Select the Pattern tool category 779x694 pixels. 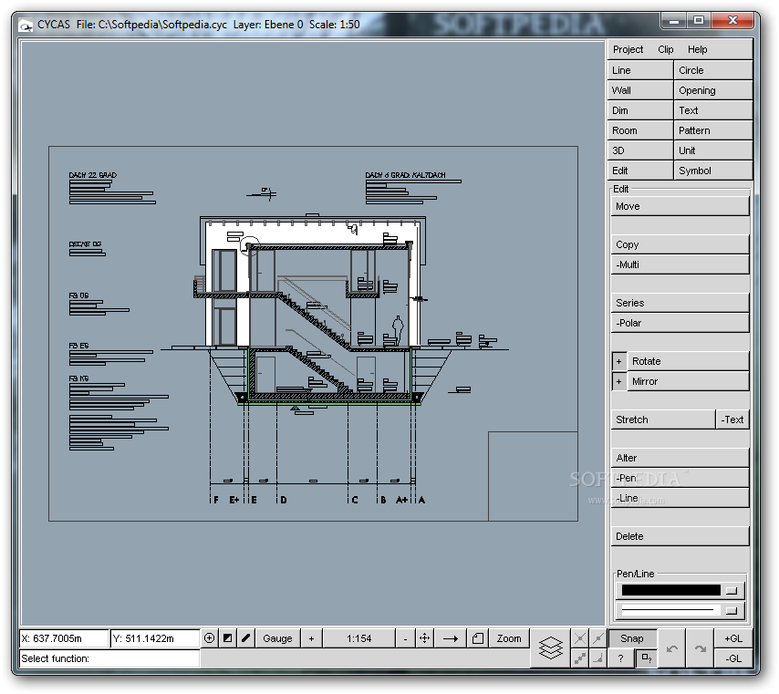713,130
